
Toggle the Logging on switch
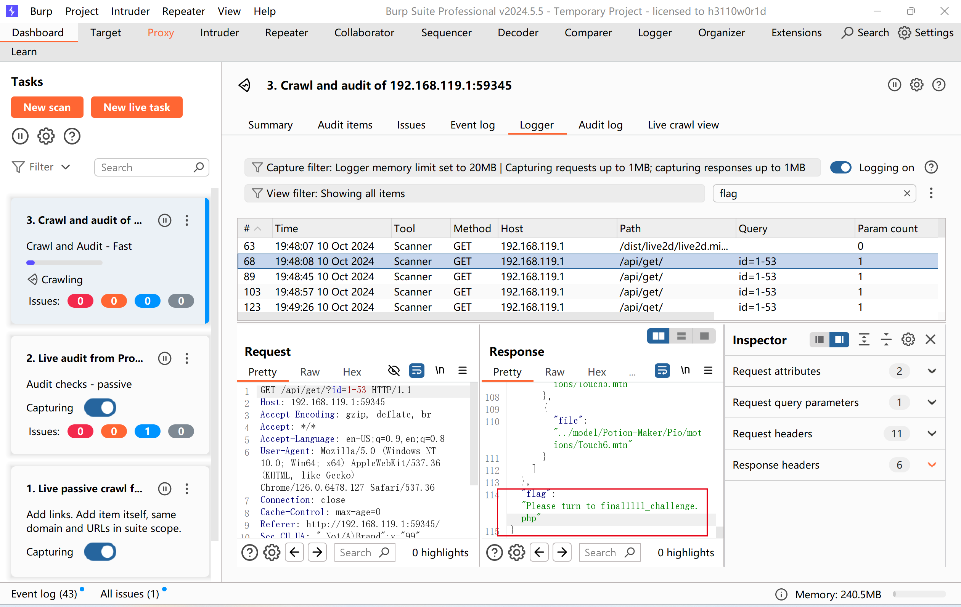pos(841,167)
